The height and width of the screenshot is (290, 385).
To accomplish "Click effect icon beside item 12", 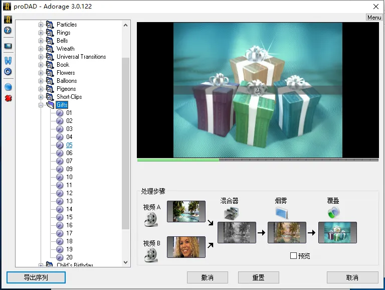I will coord(60,193).
